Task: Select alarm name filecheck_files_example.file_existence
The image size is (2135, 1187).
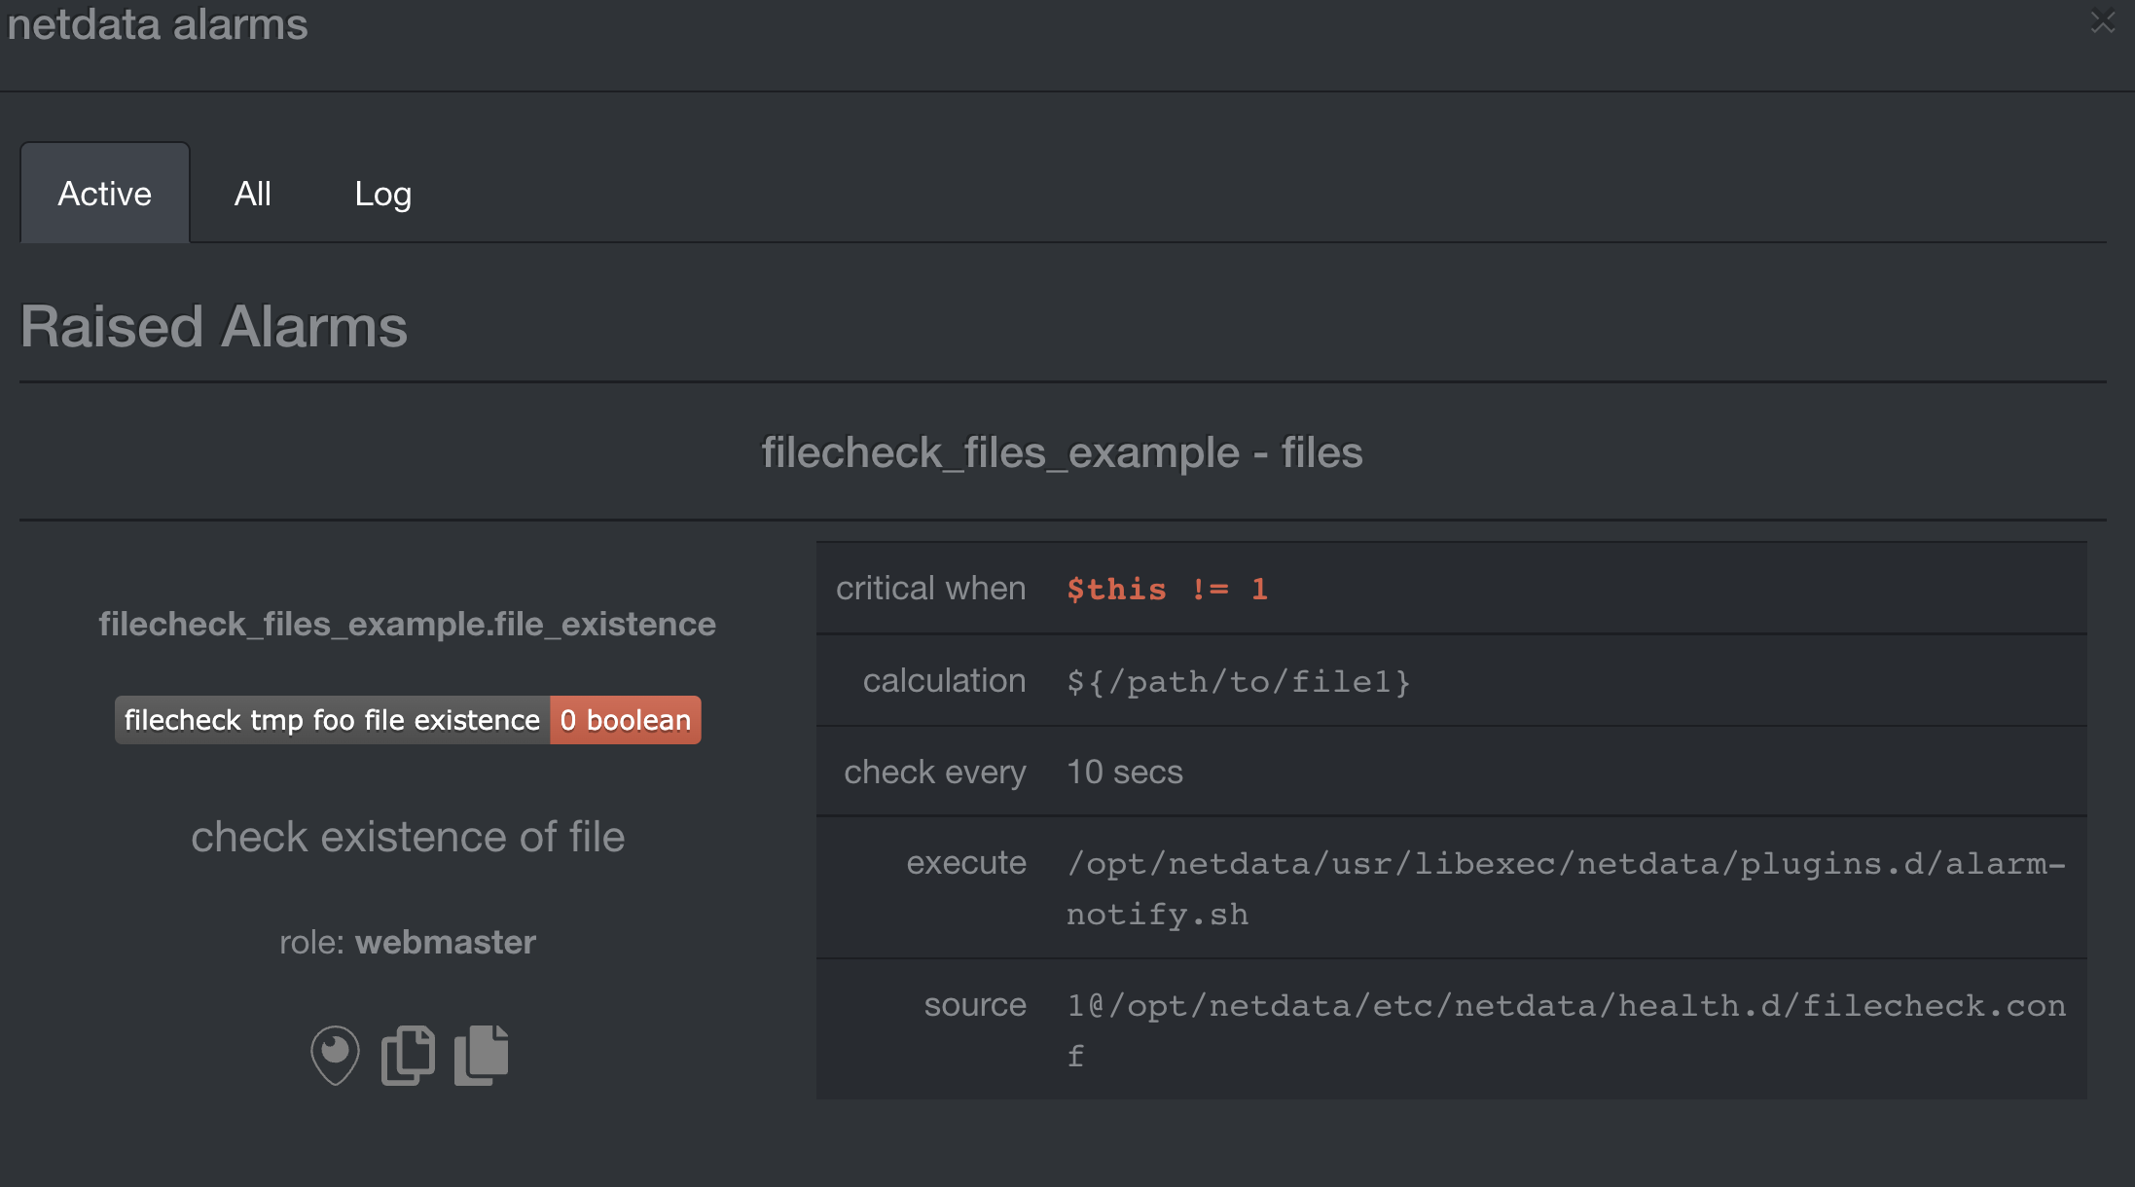Action: pos(408,624)
